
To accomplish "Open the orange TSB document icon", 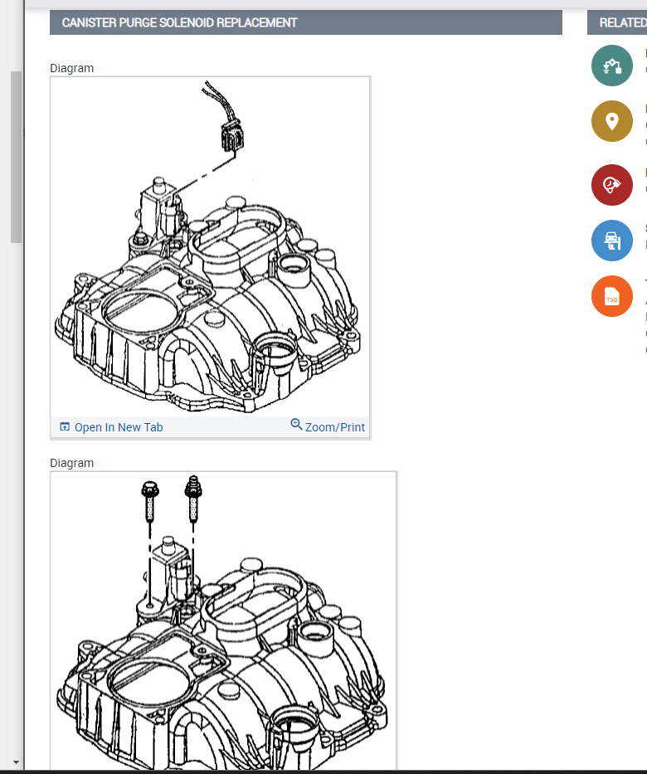I will pos(612,296).
